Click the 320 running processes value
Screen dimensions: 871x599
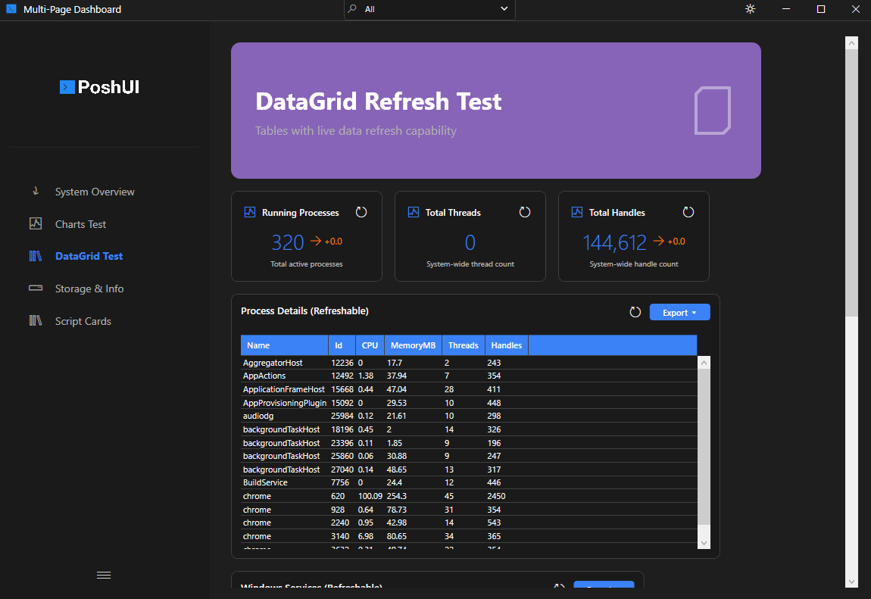coord(288,242)
